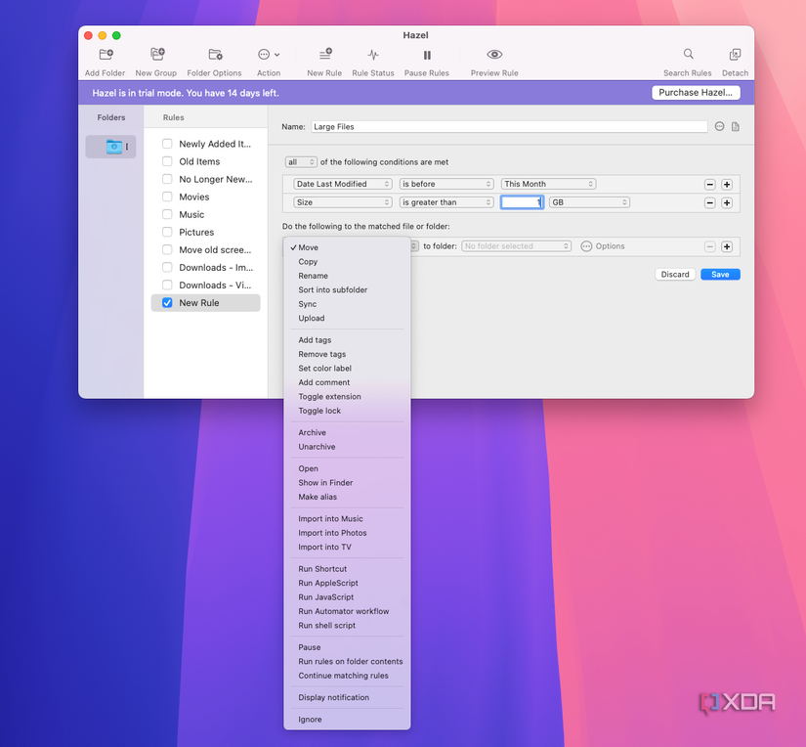The image size is (806, 747).
Task: Add condition after the Size row
Action: tap(727, 202)
